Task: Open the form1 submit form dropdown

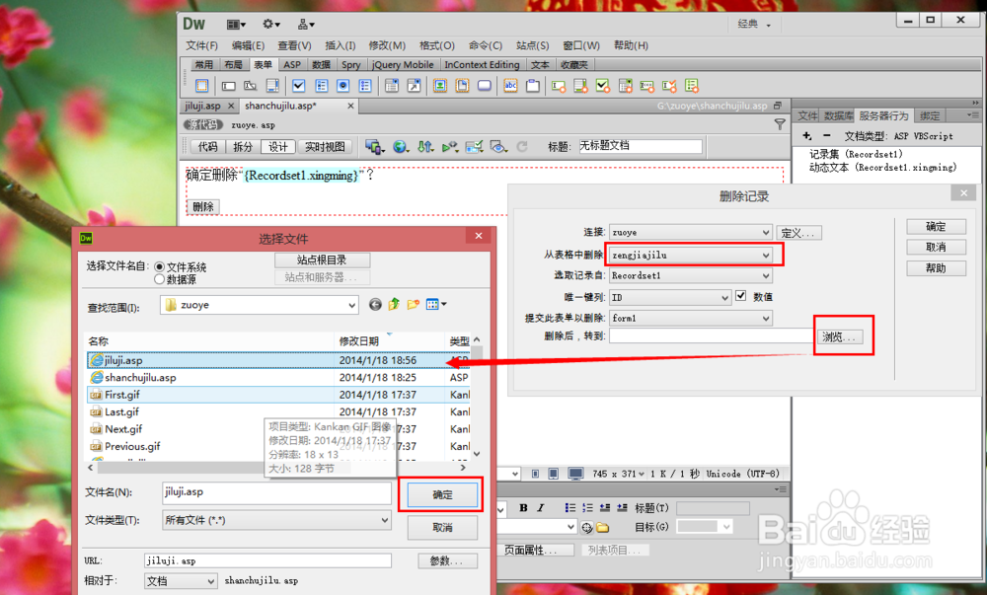Action: [690, 319]
